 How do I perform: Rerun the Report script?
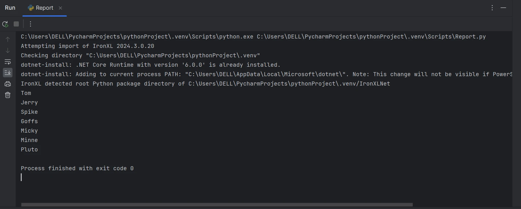click(x=5, y=24)
